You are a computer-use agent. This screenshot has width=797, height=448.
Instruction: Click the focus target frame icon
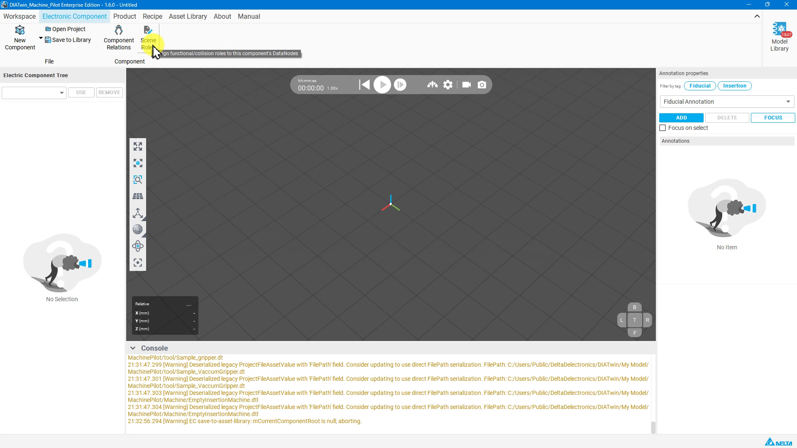pos(138,263)
